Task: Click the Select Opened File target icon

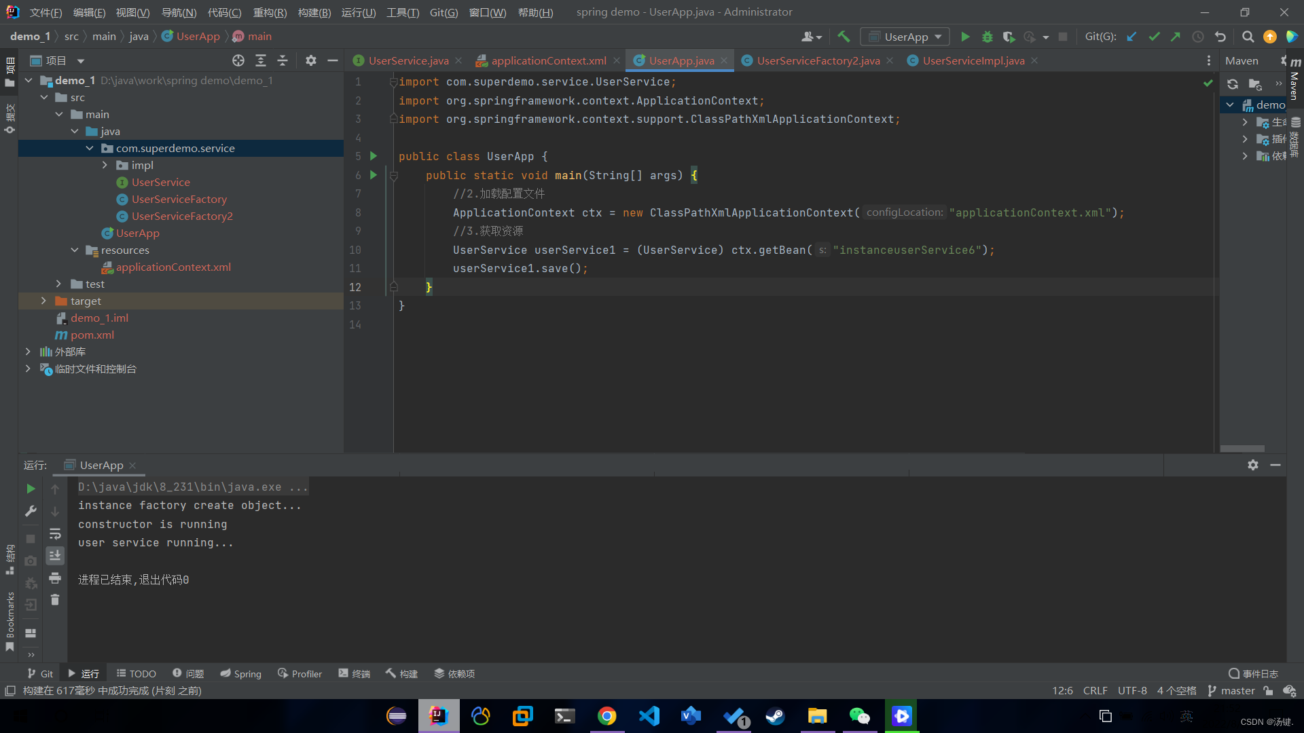Action: 238,60
